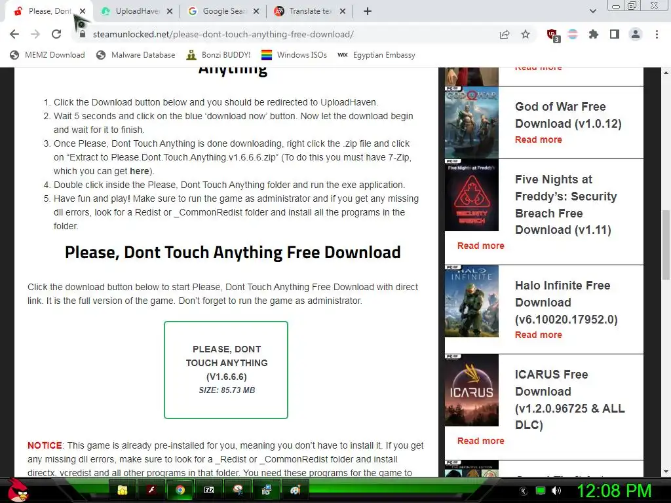Open the 7-Zip taskbar icon

209,490
